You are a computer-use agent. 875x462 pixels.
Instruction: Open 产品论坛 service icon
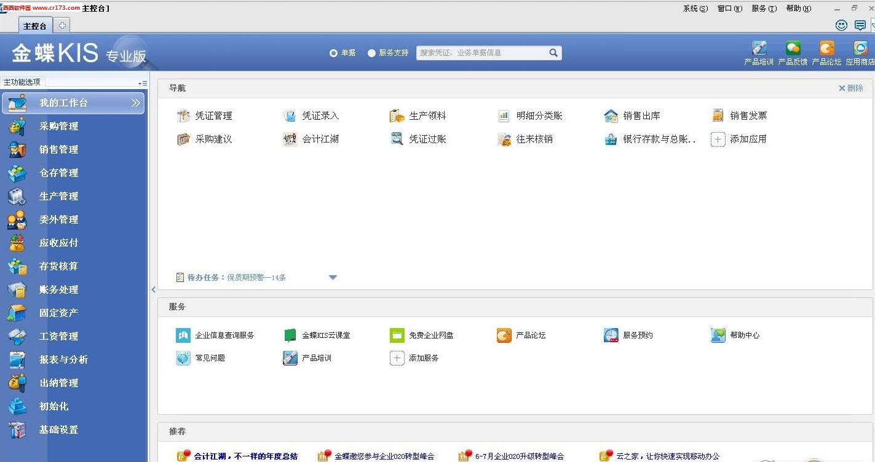(x=504, y=335)
